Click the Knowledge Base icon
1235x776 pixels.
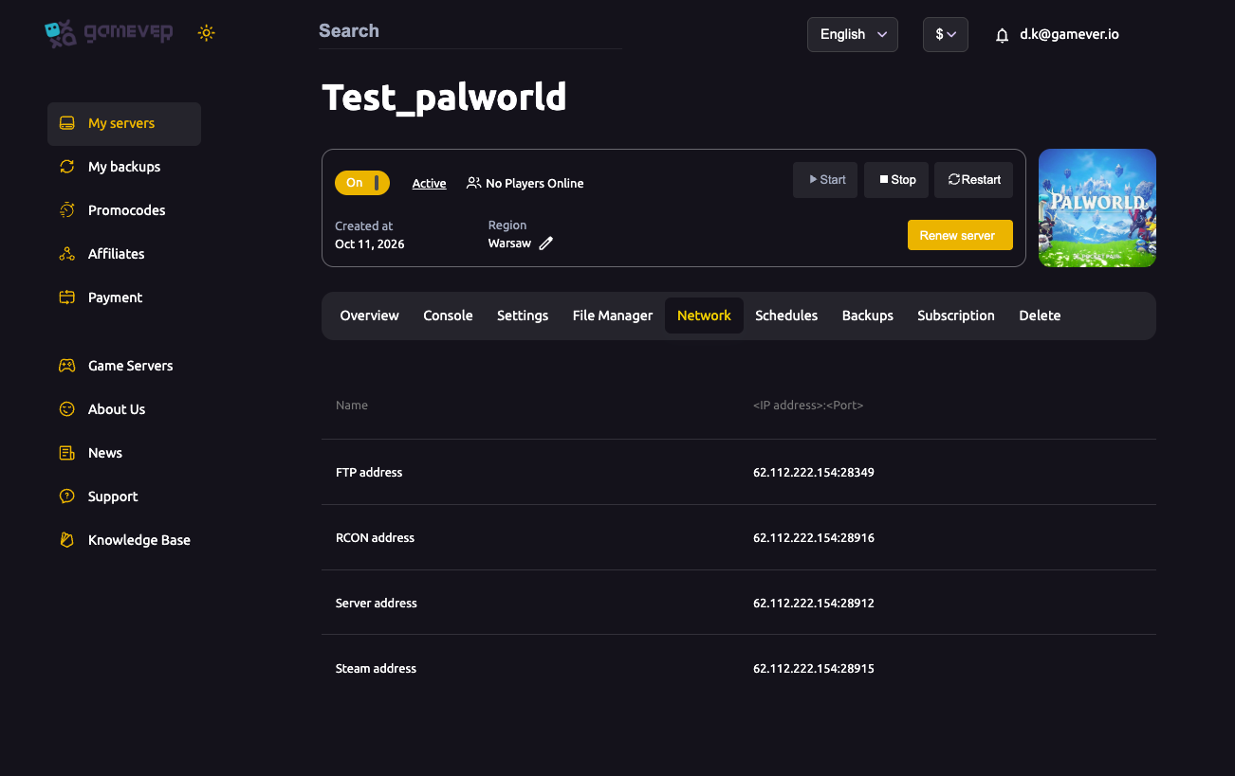[x=66, y=540]
